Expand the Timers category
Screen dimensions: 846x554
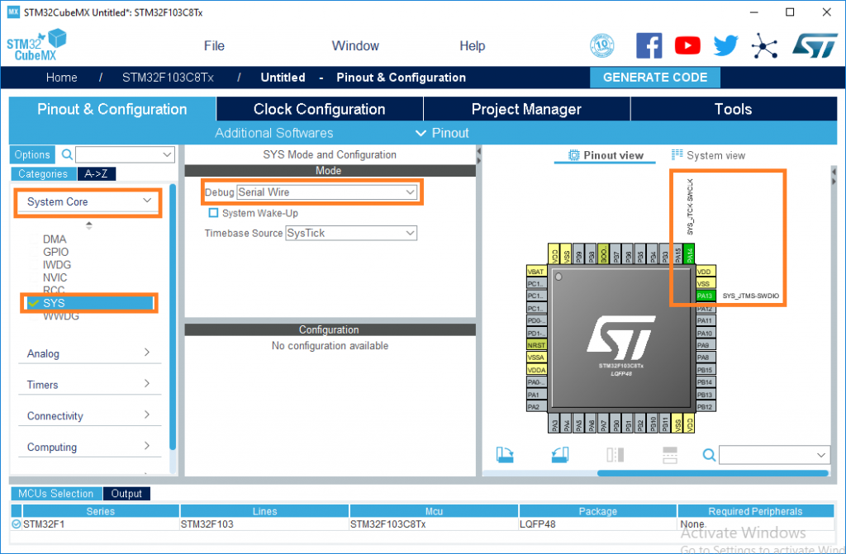89,385
